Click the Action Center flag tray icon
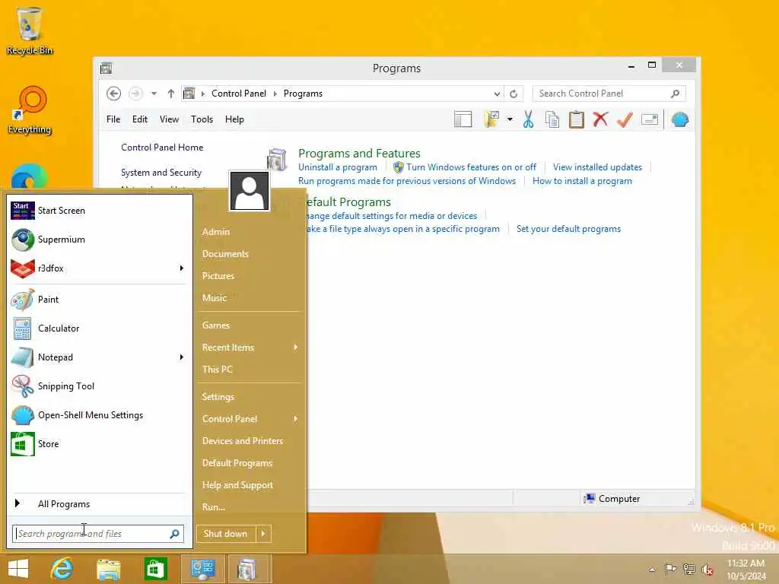Image resolution: width=779 pixels, height=584 pixels. [670, 569]
